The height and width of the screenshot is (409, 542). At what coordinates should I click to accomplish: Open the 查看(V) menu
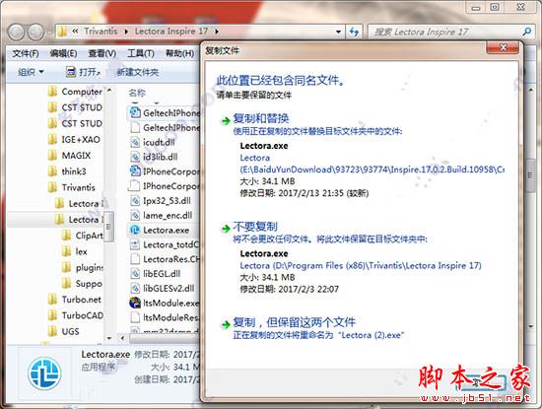[x=102, y=53]
